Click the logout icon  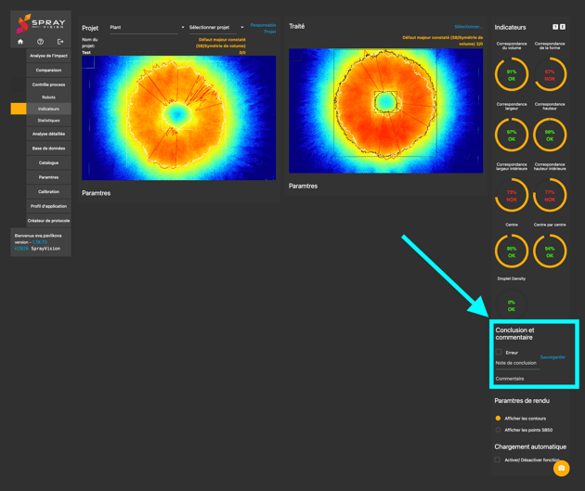click(60, 42)
